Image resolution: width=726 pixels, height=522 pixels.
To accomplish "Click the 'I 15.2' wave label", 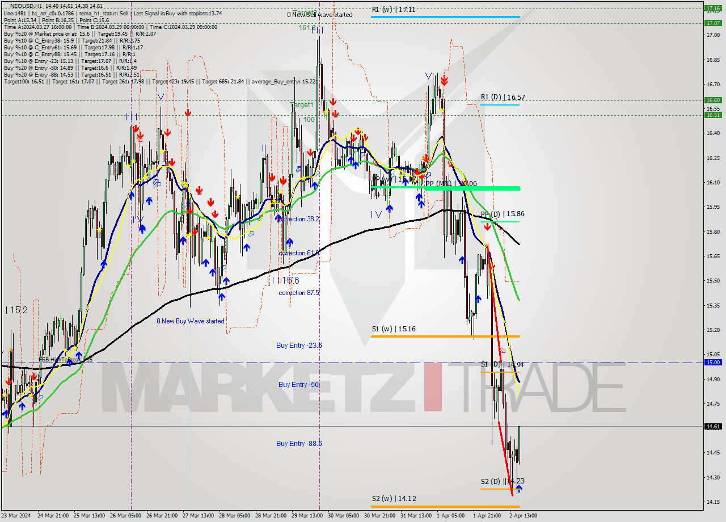I will coord(17,310).
